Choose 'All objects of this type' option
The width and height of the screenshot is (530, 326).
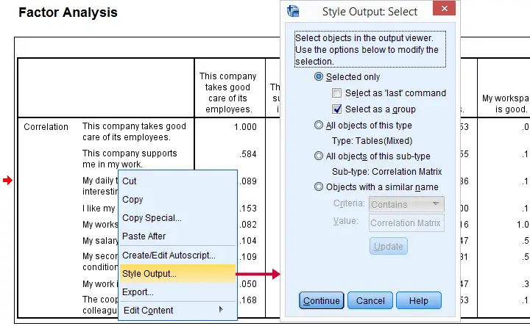319,125
